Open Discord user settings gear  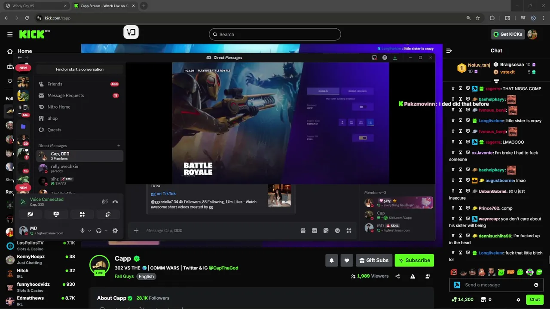(x=115, y=230)
